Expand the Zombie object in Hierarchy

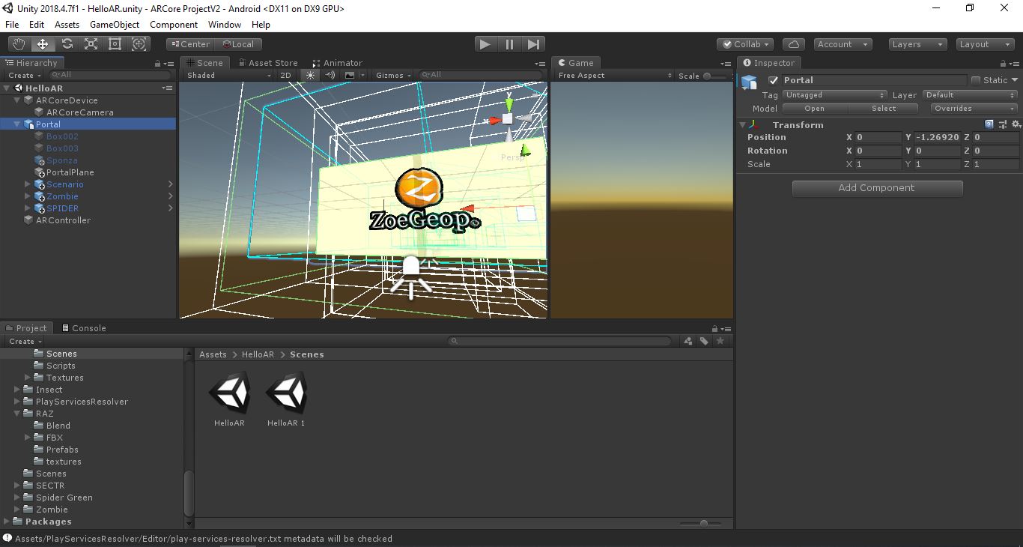(28, 196)
